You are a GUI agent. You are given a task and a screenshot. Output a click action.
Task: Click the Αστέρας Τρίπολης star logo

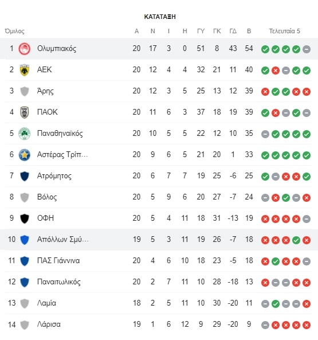tap(25, 155)
